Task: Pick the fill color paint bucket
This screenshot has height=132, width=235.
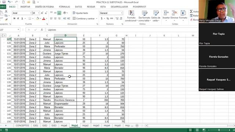Action: point(37,18)
